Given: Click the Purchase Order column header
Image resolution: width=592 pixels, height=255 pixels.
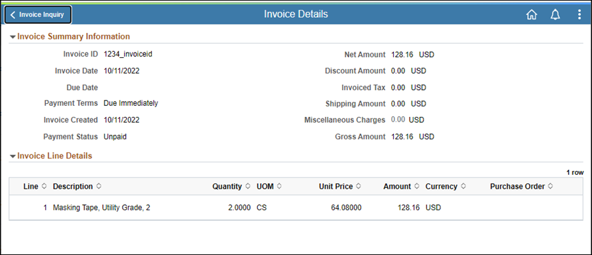Looking at the screenshot, I should 517,186.
